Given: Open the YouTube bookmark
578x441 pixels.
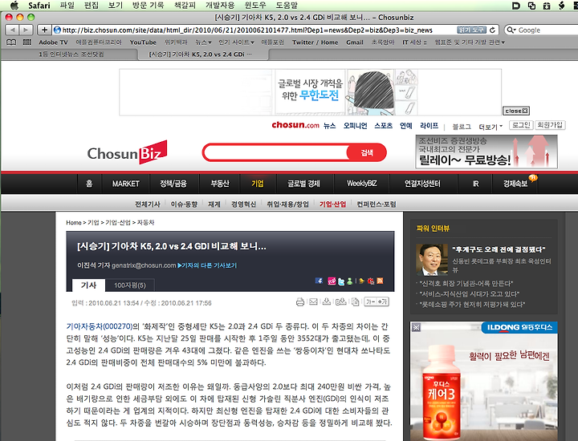Looking at the screenshot, I should pyautogui.click(x=143, y=42).
